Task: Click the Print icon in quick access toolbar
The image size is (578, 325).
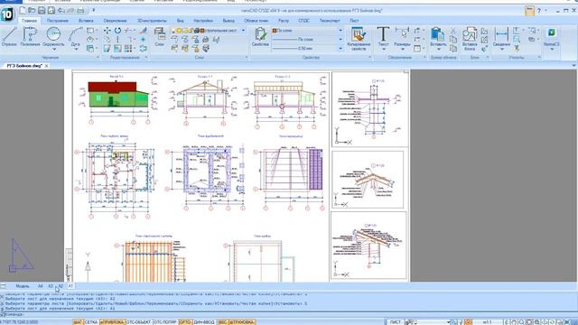Action: 80,10
